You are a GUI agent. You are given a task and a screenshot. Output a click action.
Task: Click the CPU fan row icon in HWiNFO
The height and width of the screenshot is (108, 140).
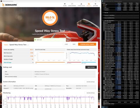click(x=104, y=7)
